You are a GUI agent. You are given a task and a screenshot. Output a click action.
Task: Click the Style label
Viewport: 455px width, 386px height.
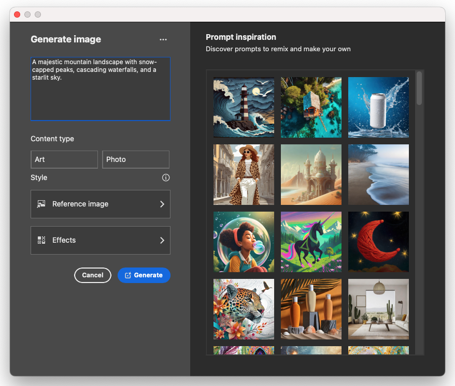click(39, 177)
